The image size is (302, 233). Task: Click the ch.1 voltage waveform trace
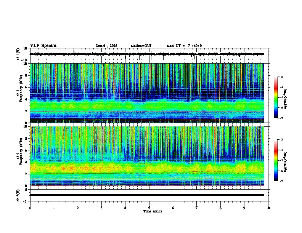(x=147, y=54)
